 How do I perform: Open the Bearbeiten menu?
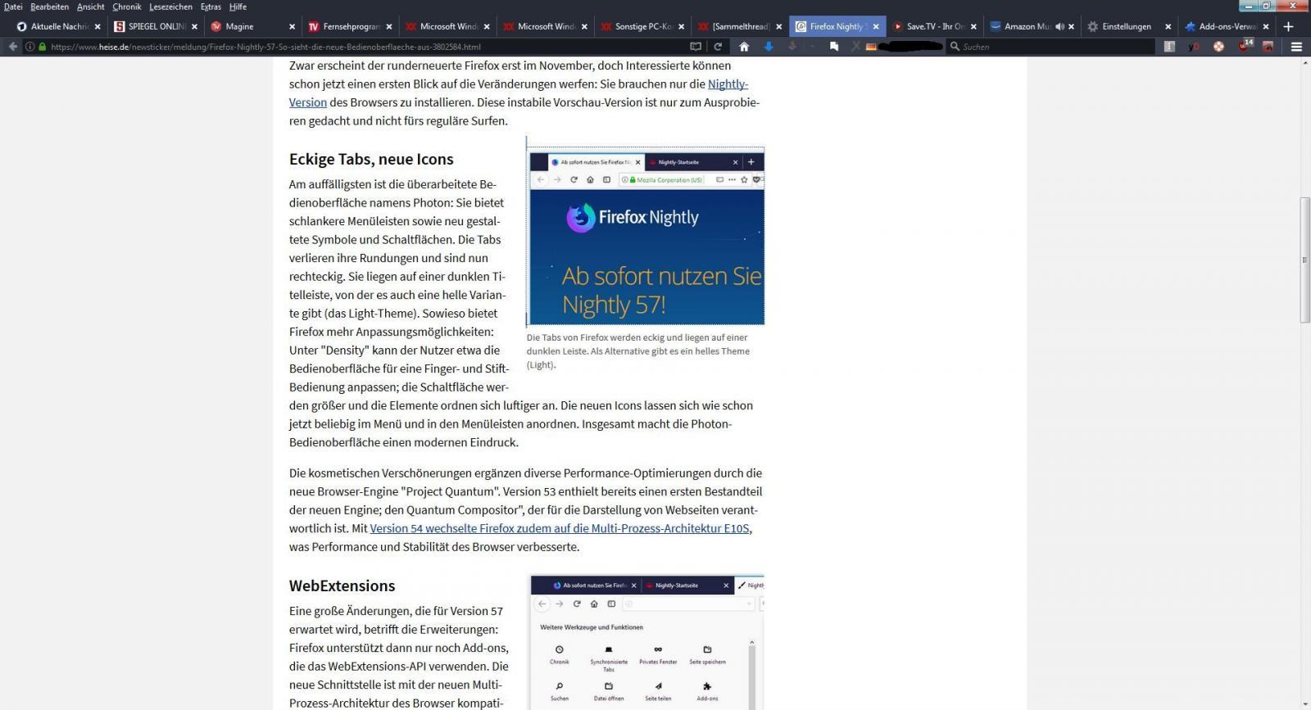[49, 7]
